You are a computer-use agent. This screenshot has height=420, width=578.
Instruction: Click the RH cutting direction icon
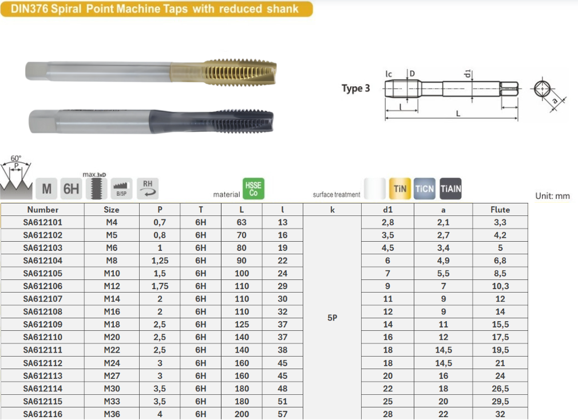[x=147, y=187]
